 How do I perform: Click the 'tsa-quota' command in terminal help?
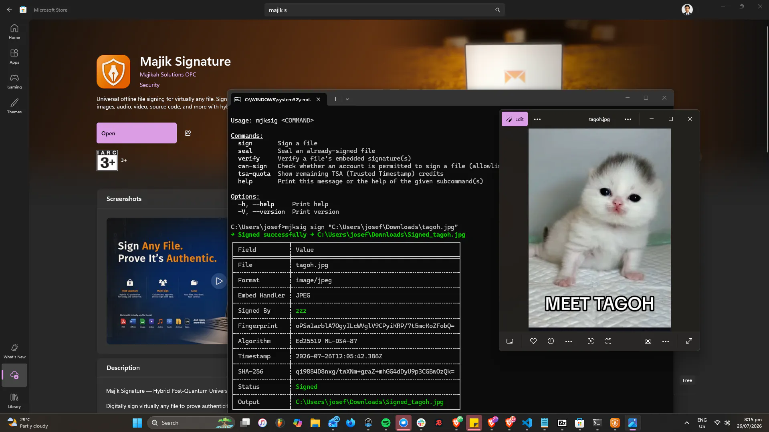[254, 174]
